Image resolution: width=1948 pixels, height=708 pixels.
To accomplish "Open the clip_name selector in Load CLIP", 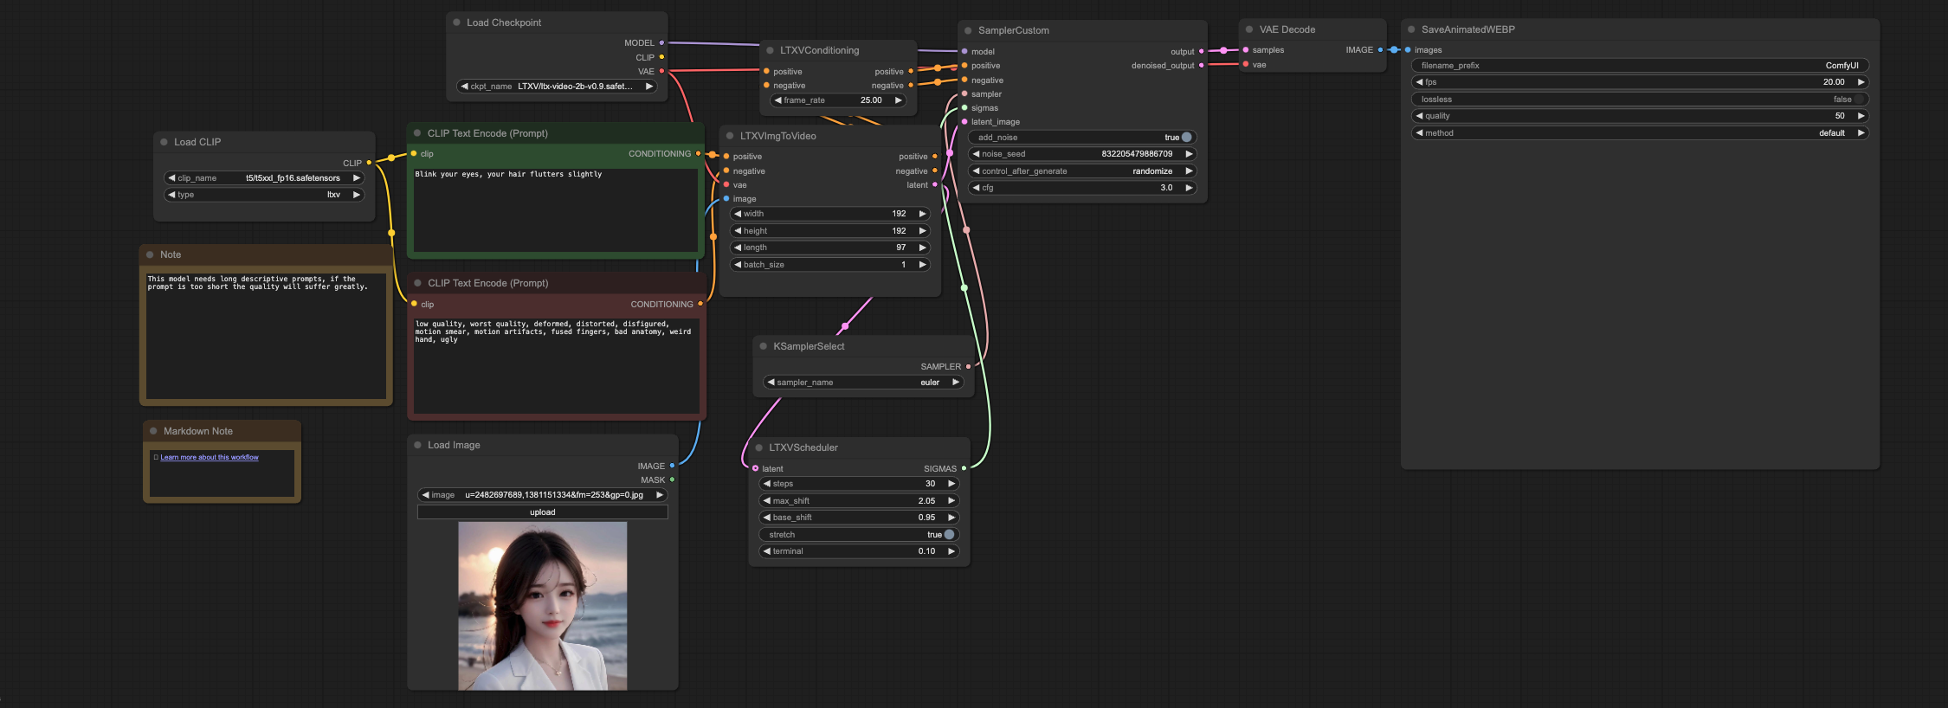I will pos(264,177).
